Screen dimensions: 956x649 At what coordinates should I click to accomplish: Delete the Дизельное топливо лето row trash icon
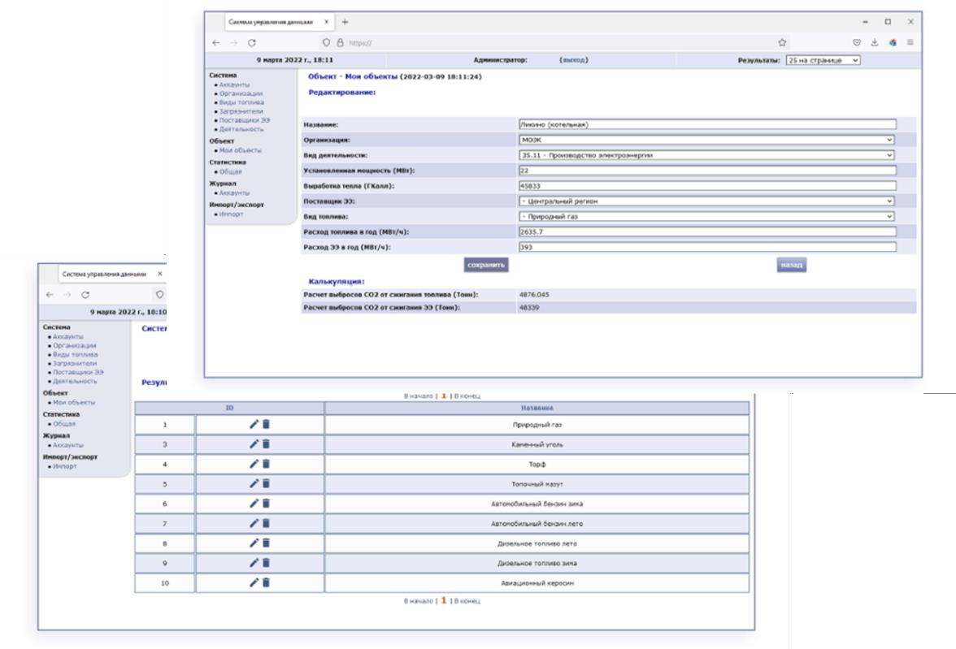pyautogui.click(x=266, y=543)
